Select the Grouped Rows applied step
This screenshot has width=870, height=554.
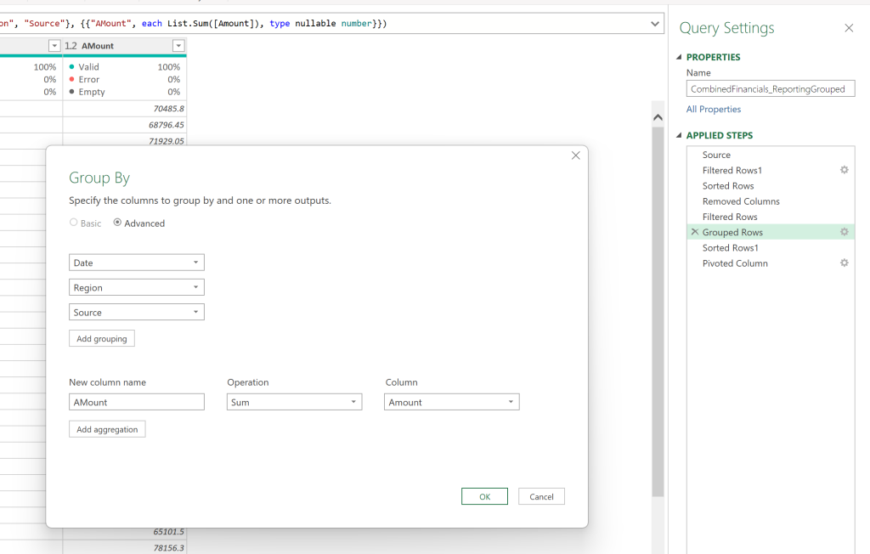[x=770, y=232]
